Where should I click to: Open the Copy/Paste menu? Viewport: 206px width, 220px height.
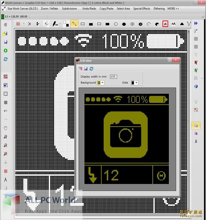[106, 9]
